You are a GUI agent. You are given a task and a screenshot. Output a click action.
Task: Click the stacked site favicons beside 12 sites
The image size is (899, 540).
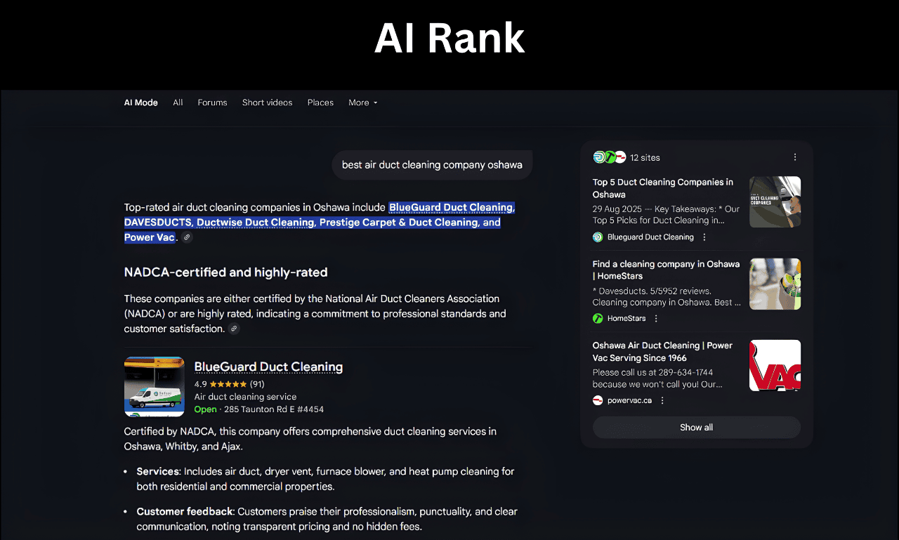tap(608, 157)
